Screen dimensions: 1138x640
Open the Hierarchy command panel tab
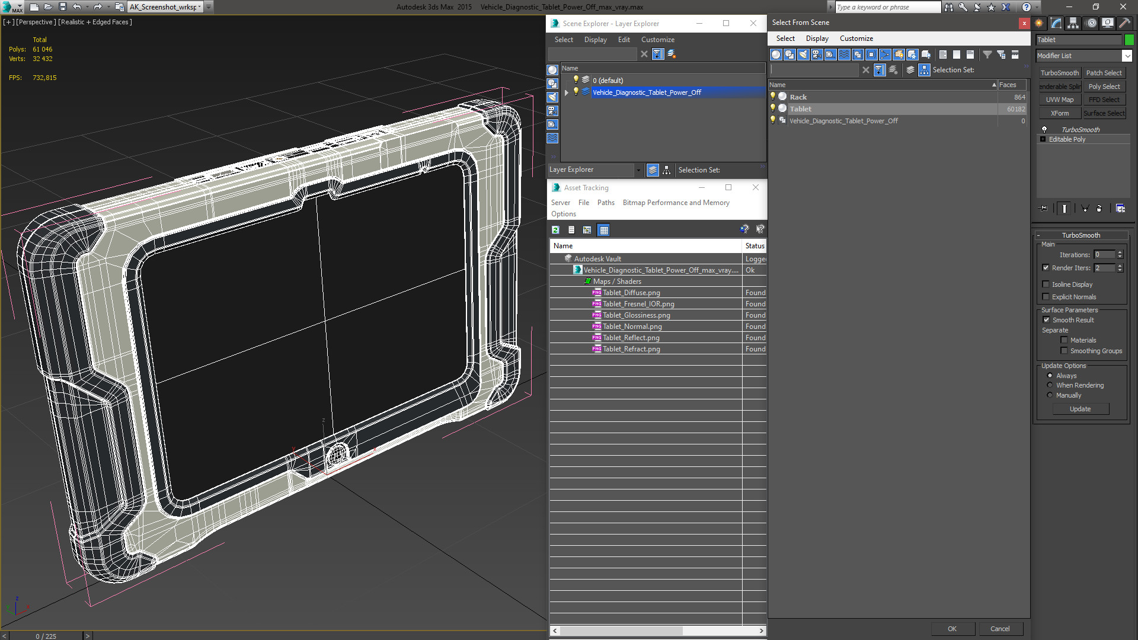point(1073,23)
